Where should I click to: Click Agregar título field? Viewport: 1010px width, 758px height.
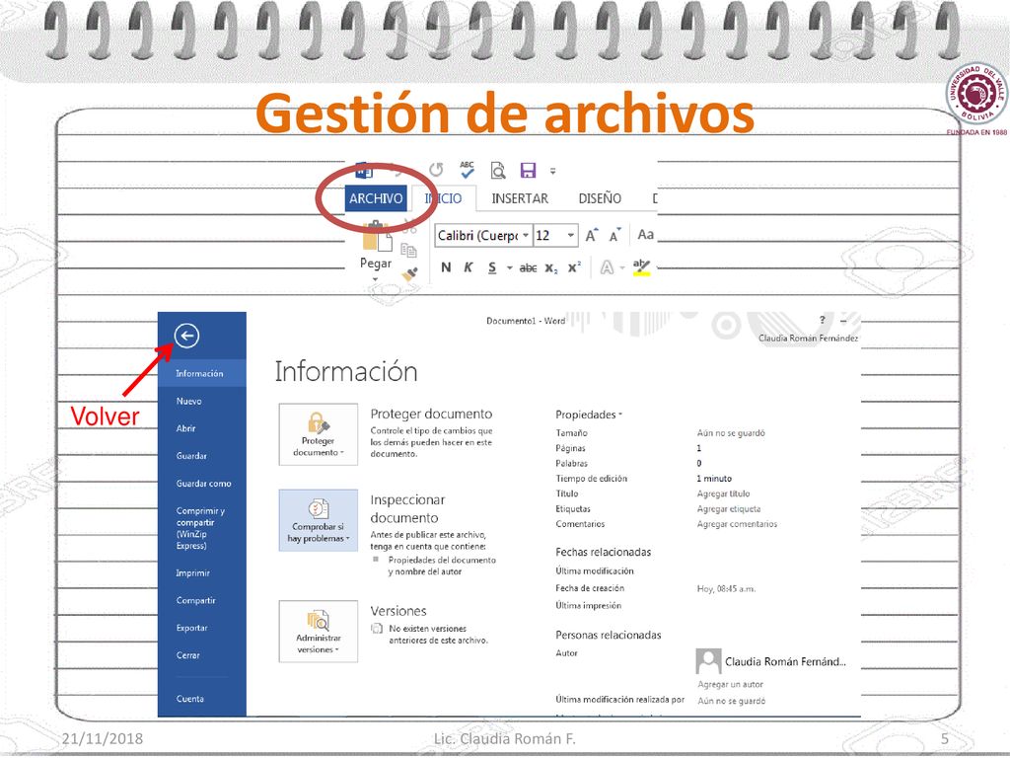(x=723, y=493)
